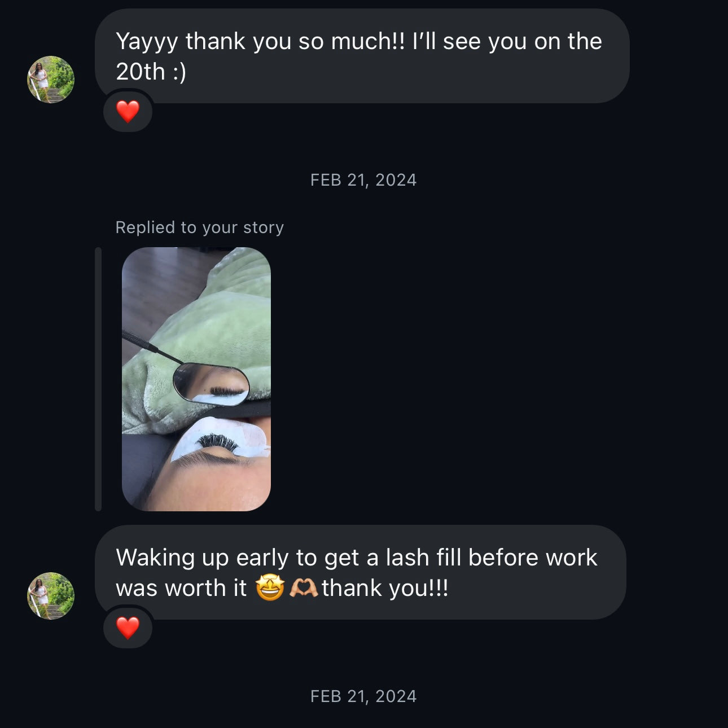Click the star-struck emoji in the message
The width and height of the screenshot is (728, 728).
tap(270, 588)
